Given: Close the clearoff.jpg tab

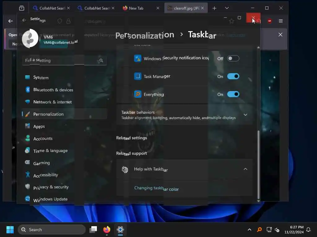Looking at the screenshot, I should click(202, 8).
